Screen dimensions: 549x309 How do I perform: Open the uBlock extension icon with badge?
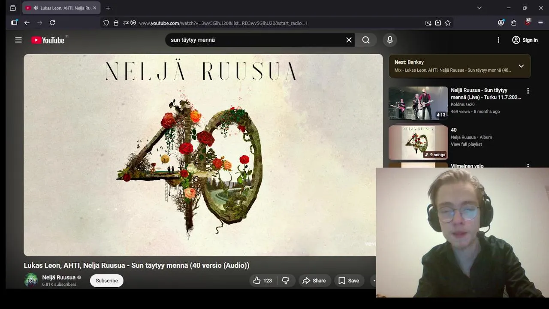coord(528,22)
